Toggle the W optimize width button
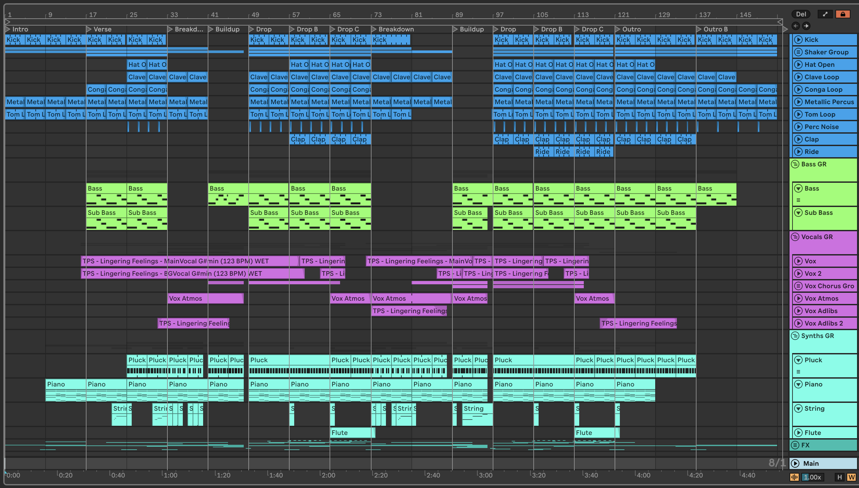The width and height of the screenshot is (859, 488). [851, 477]
